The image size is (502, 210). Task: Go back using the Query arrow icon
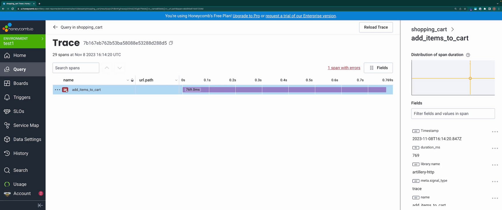click(55, 27)
